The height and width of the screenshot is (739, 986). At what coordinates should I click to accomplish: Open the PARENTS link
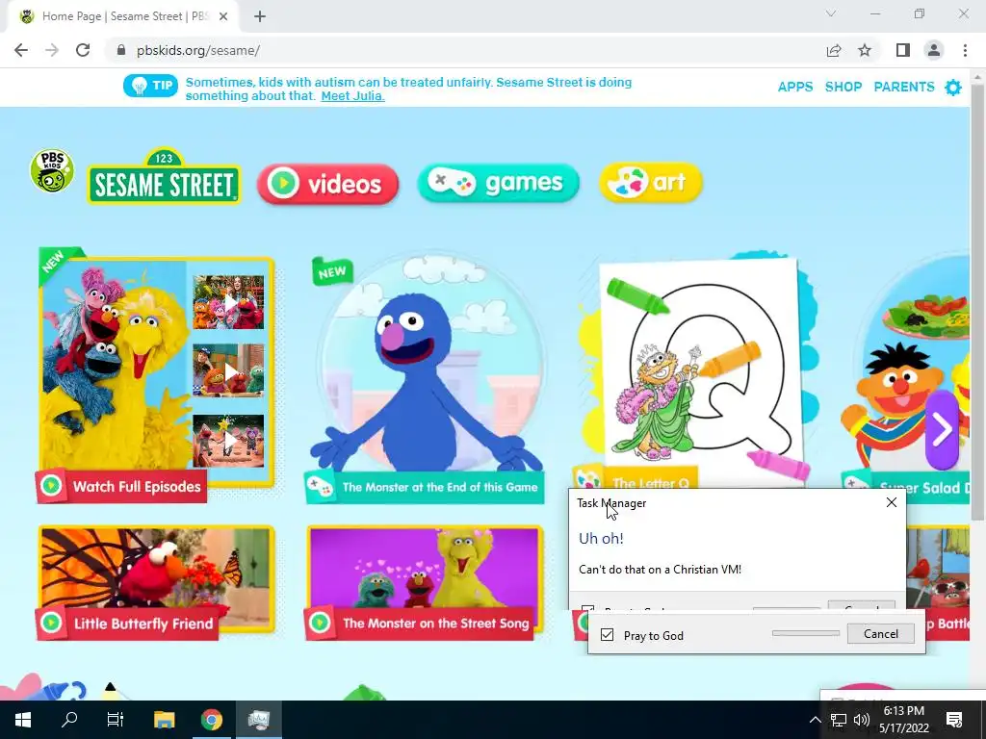(x=904, y=87)
